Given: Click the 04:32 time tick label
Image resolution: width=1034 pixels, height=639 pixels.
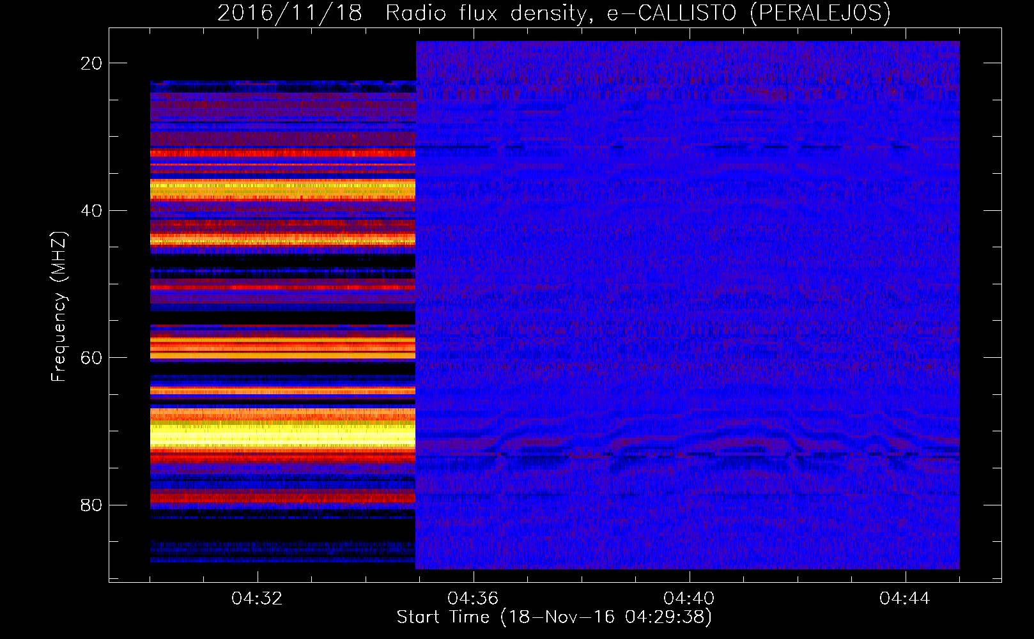Looking at the screenshot, I should pyautogui.click(x=258, y=599).
